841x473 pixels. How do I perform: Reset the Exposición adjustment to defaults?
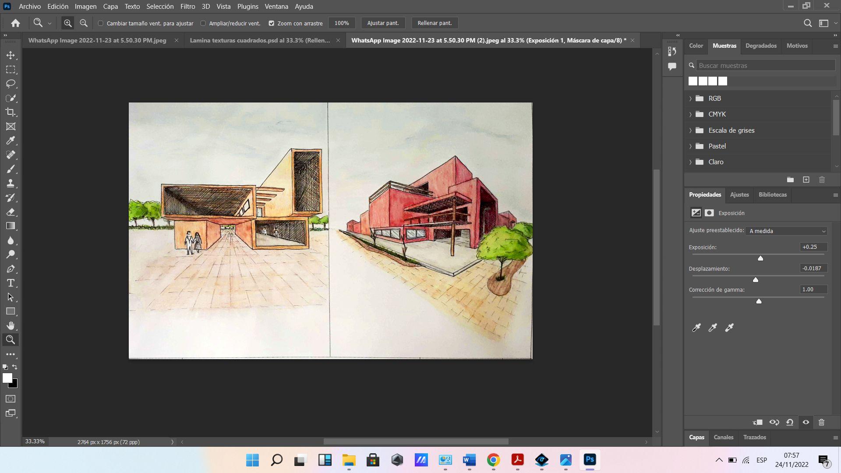pos(790,422)
